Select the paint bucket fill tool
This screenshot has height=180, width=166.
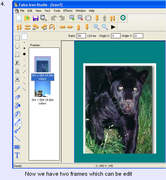pos(17,105)
